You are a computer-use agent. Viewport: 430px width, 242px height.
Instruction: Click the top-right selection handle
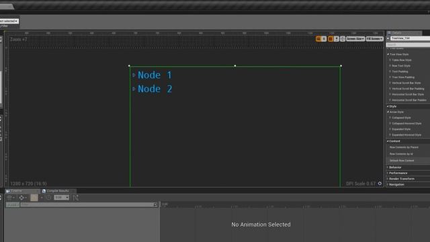pos(341,66)
